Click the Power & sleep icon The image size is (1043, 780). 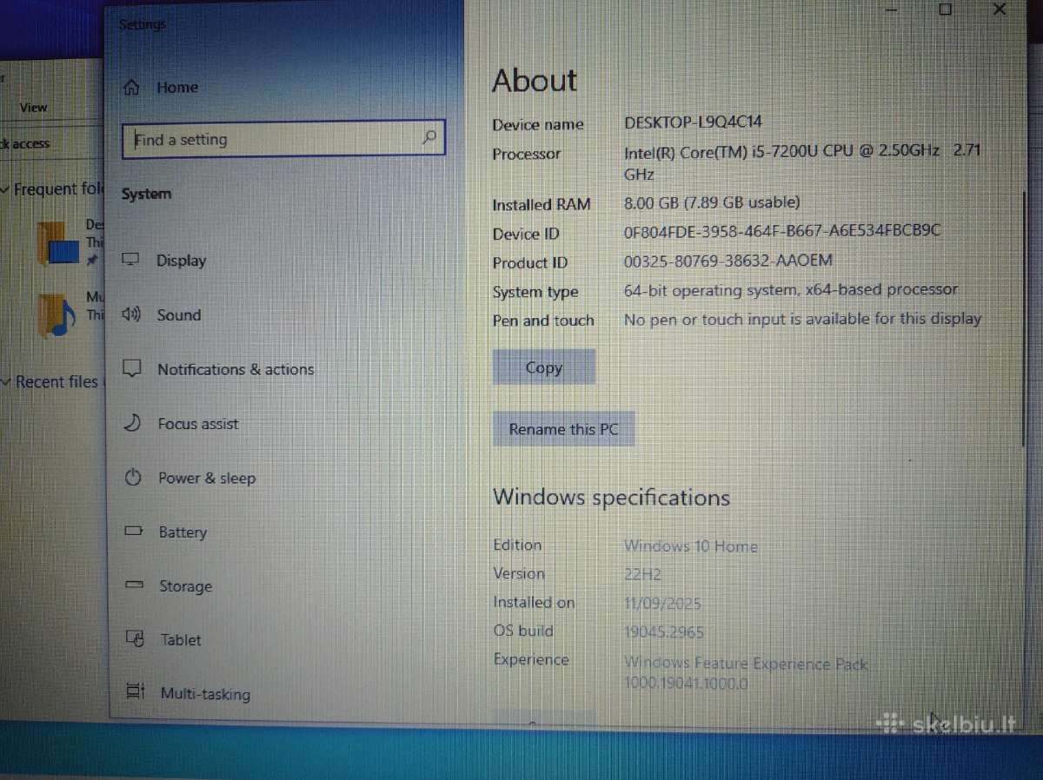[133, 477]
